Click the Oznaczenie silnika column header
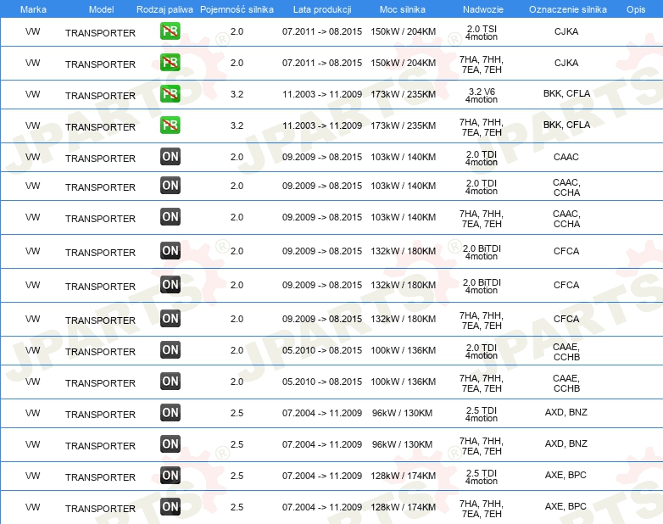Screen dimensions: 663x524 click(567, 8)
